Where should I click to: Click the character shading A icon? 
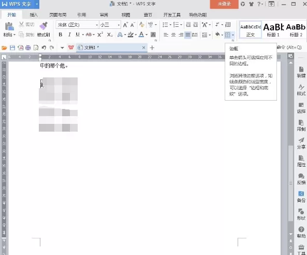coord(153,35)
